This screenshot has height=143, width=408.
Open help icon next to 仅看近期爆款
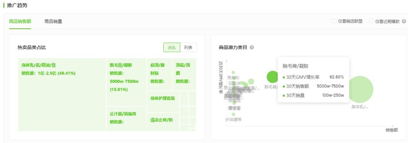403,21
